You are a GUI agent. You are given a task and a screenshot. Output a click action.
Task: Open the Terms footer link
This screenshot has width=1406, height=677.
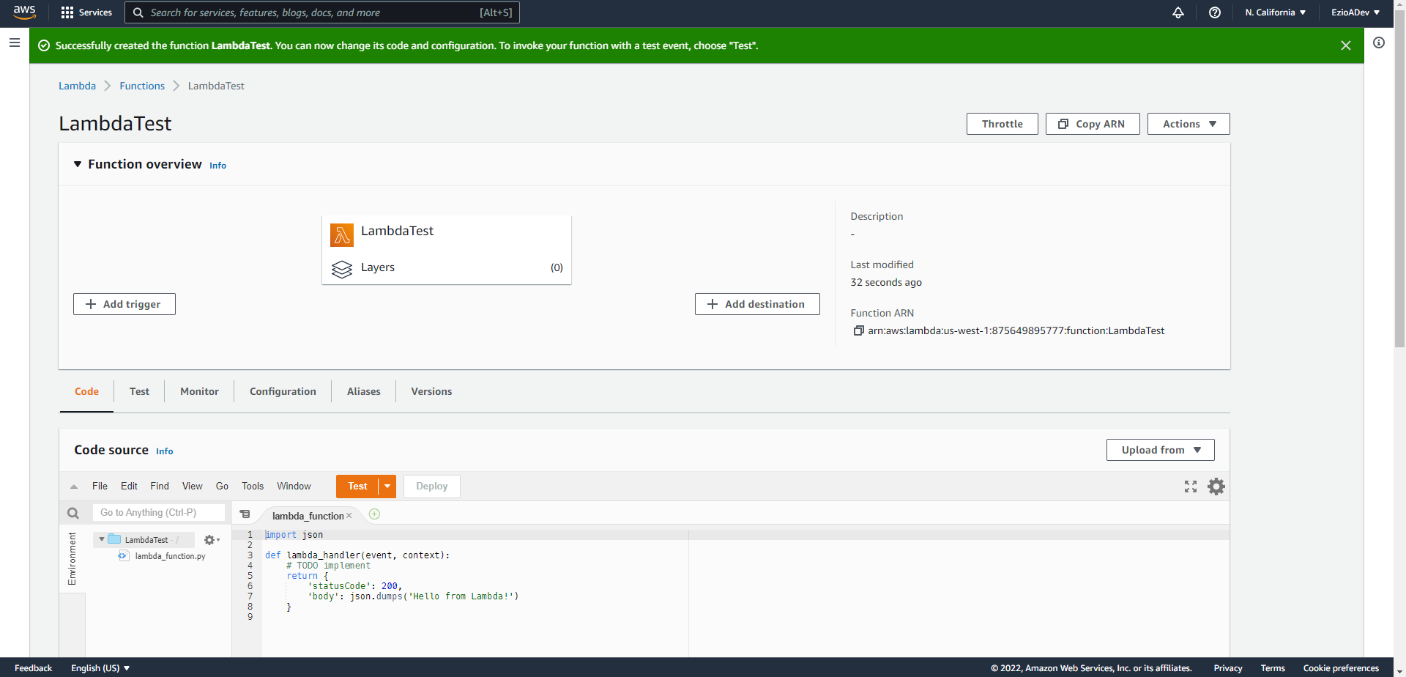1273,668
